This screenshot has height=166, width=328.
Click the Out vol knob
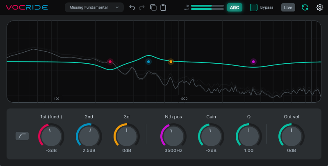[292, 136]
